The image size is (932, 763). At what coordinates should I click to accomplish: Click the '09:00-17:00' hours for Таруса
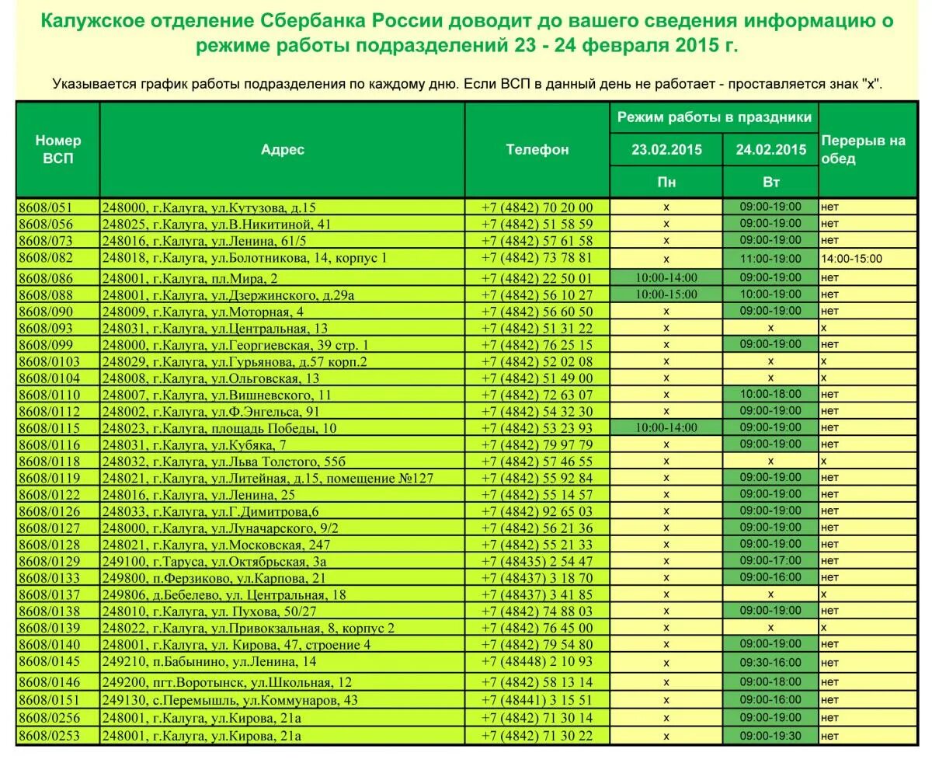point(770,560)
